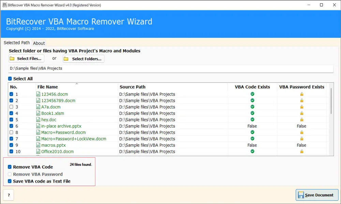Screen dimensions: 341x204
Task: Click the BitRecover logo in the title bar
Action: [x=4, y=5]
